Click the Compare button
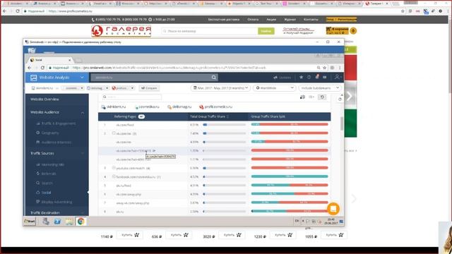 [149, 88]
